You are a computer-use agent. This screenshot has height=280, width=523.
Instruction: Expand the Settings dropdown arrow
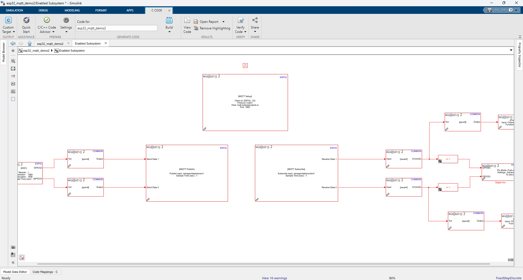point(66,32)
